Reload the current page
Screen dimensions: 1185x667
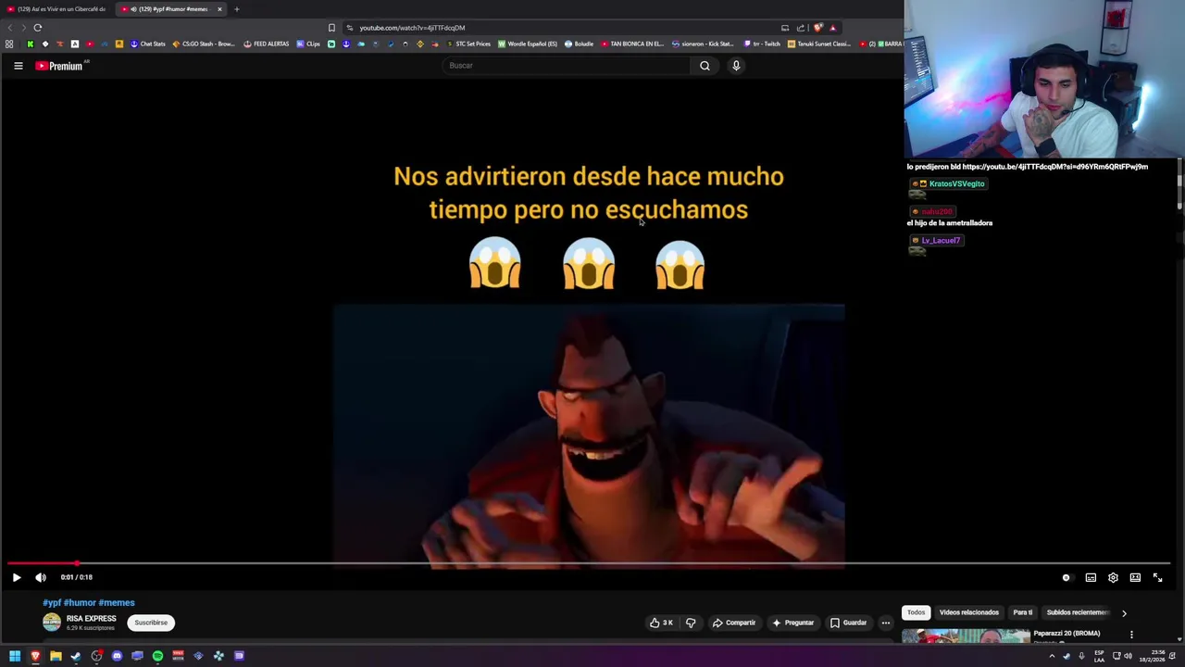(x=37, y=28)
